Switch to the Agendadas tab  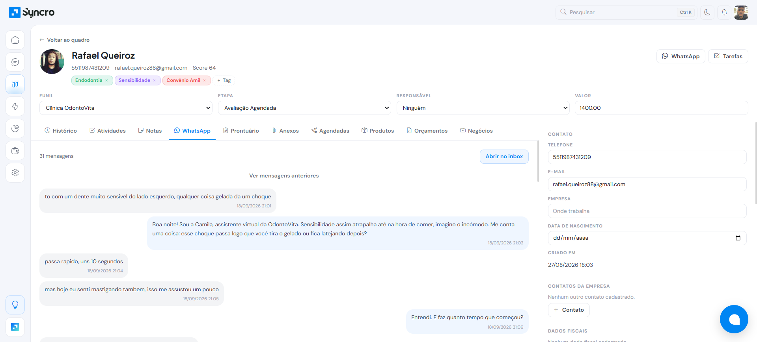(x=330, y=131)
